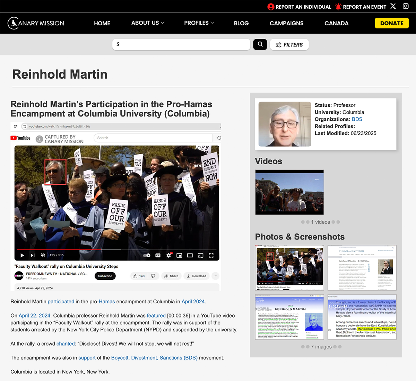Viewport: 416px width, 381px height.
Task: Open video settings gear icon
Action: pyautogui.click(x=168, y=256)
